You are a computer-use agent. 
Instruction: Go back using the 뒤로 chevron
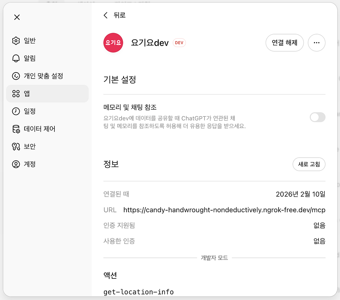click(106, 15)
